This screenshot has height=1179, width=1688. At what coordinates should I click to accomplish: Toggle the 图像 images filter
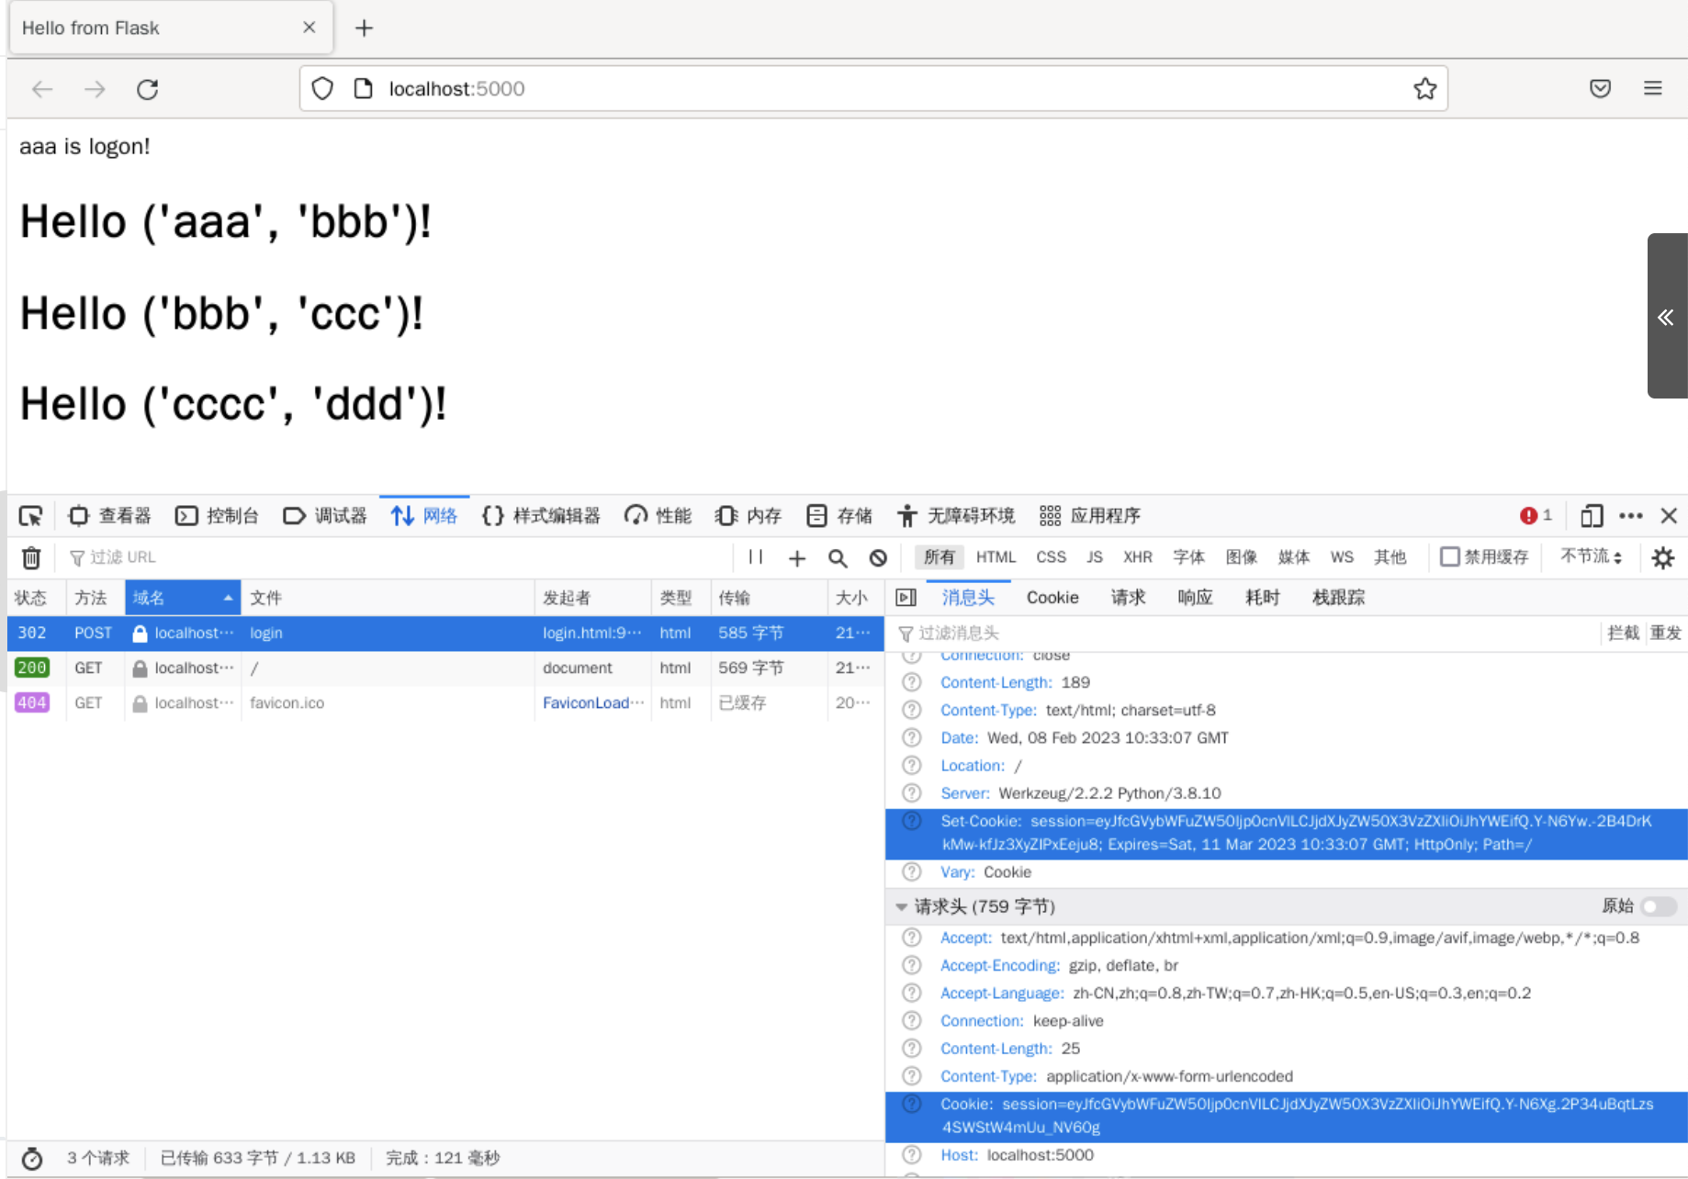coord(1242,557)
